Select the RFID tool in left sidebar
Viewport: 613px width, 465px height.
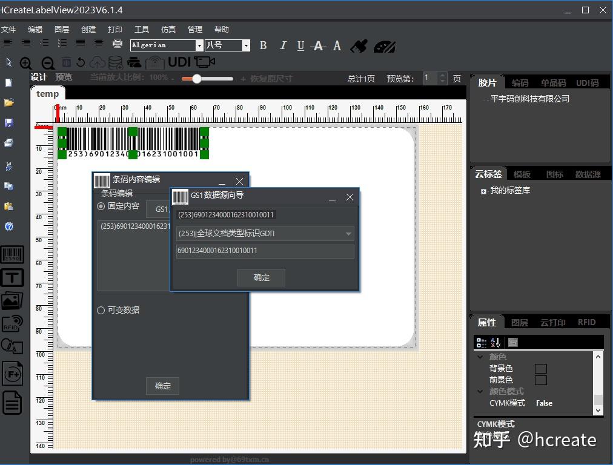point(12,323)
